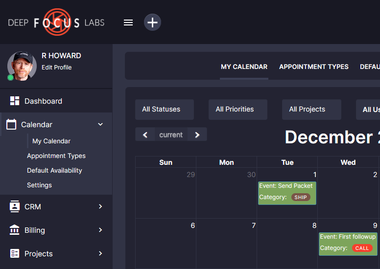Screen dimensions: 380x269
Task: Click the Mon column header
Action: [227, 162]
